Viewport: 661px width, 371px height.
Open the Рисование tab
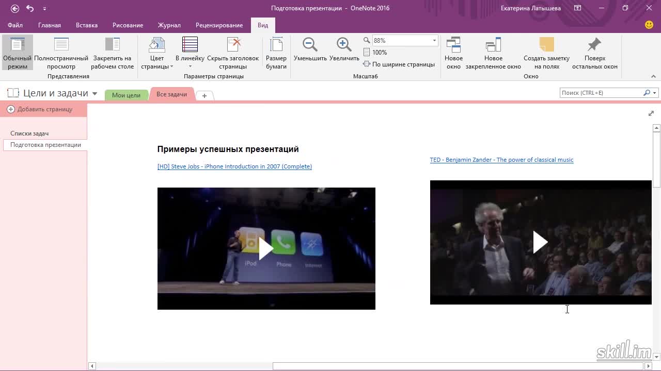pyautogui.click(x=128, y=25)
